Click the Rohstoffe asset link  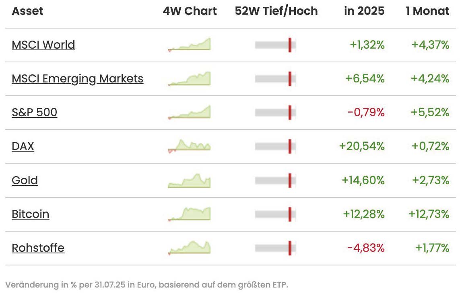(38, 248)
